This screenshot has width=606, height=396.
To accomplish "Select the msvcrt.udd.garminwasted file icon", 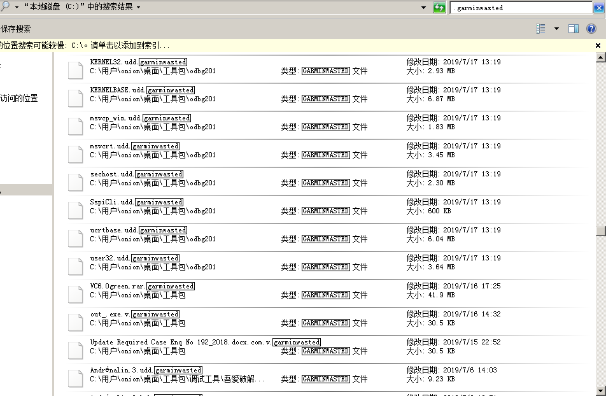I will tap(75, 154).
